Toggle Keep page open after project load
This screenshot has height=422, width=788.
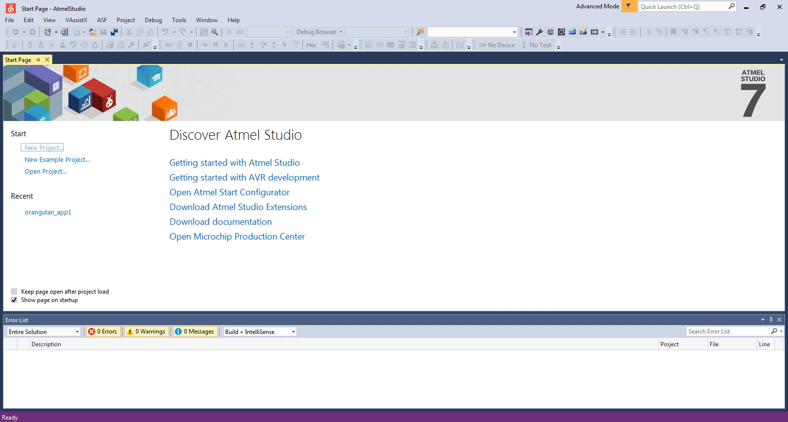tap(14, 292)
